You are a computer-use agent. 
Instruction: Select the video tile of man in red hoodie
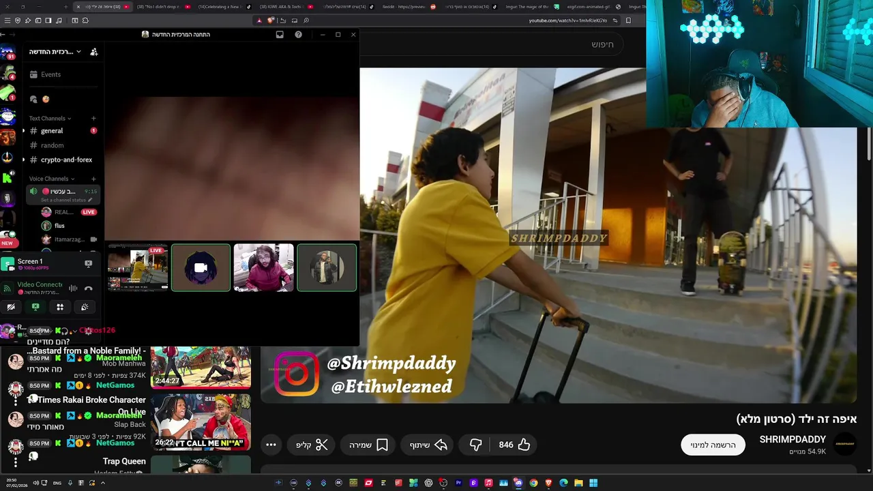click(264, 267)
